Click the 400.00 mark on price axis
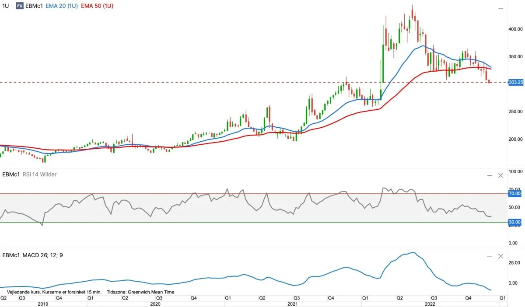 tap(515, 29)
